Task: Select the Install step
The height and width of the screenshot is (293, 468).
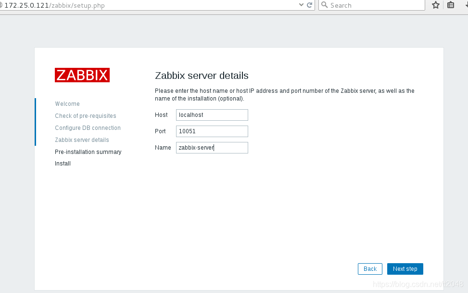Action: pos(63,164)
